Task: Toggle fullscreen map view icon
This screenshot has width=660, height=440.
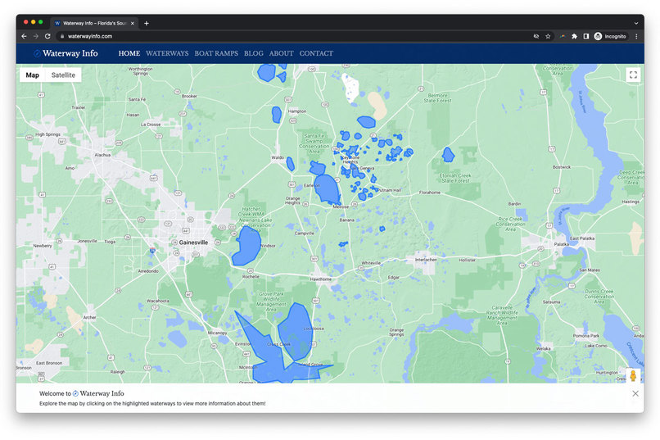Action: (633, 75)
